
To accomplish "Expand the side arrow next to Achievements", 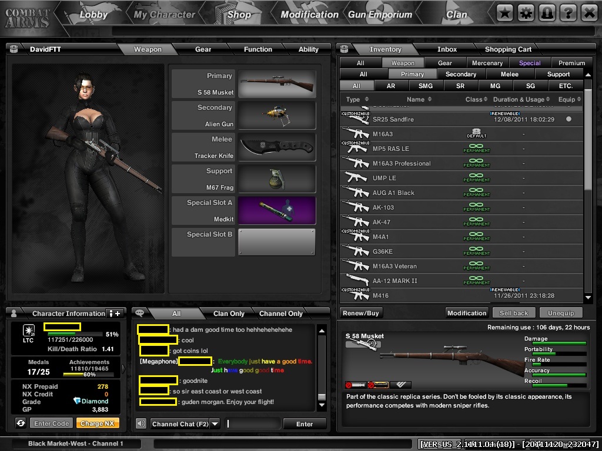I will (123, 369).
